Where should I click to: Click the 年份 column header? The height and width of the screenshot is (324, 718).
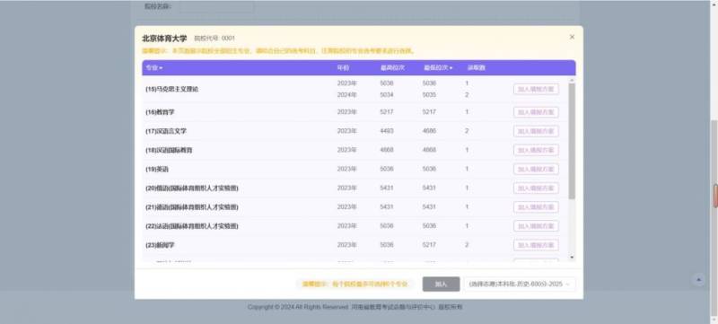tap(343, 67)
